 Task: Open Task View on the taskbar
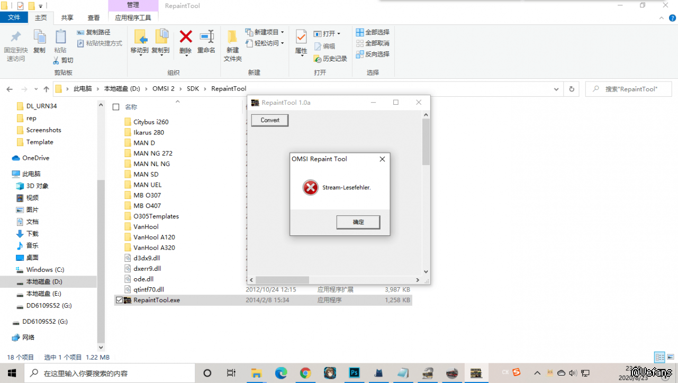click(231, 373)
